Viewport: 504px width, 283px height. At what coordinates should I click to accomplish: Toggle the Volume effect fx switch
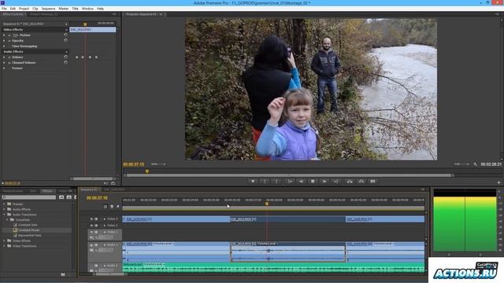point(9,57)
